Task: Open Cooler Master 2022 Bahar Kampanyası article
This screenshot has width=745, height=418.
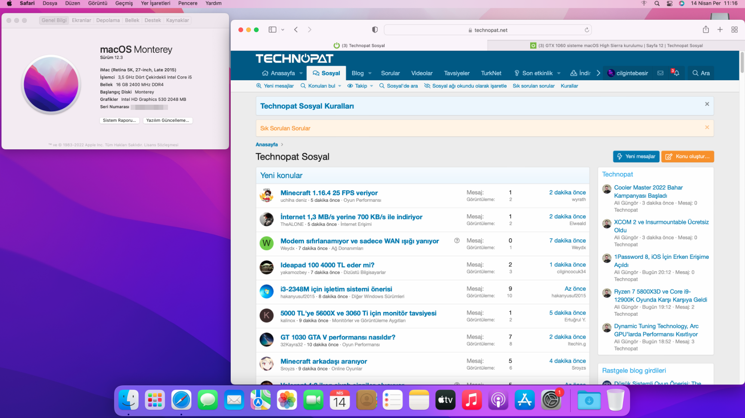Action: (x=648, y=191)
